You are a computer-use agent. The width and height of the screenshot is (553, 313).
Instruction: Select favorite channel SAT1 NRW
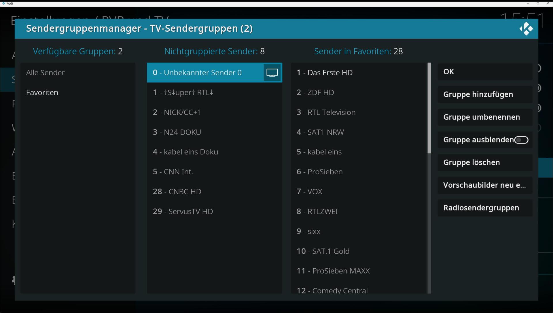click(359, 132)
